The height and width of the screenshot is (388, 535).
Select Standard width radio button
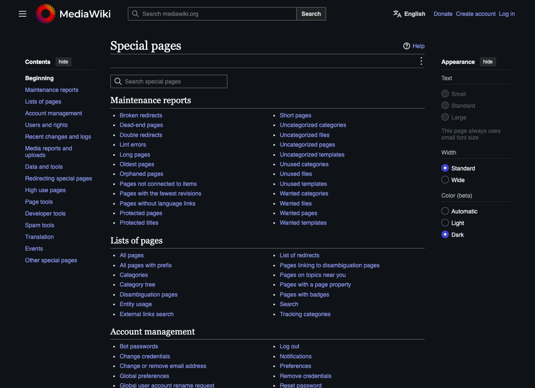point(445,168)
